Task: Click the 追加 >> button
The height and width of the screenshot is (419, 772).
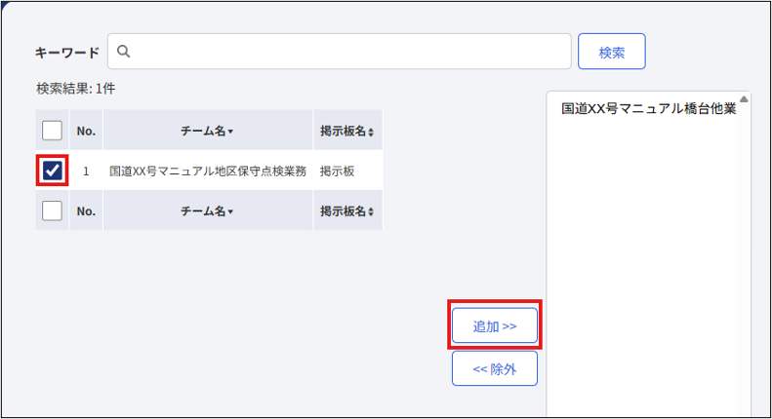Action: 494,325
